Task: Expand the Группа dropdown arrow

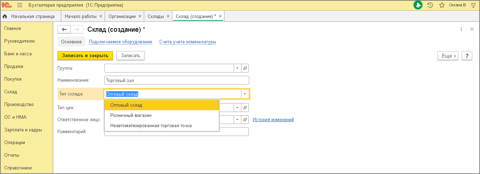Action: pyautogui.click(x=237, y=68)
